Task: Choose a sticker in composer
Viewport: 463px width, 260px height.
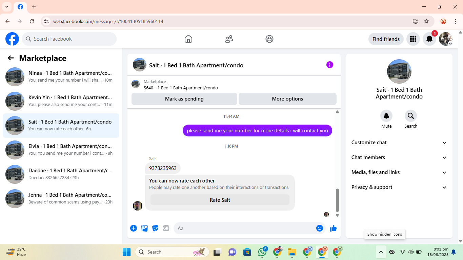Action: [x=155, y=228]
